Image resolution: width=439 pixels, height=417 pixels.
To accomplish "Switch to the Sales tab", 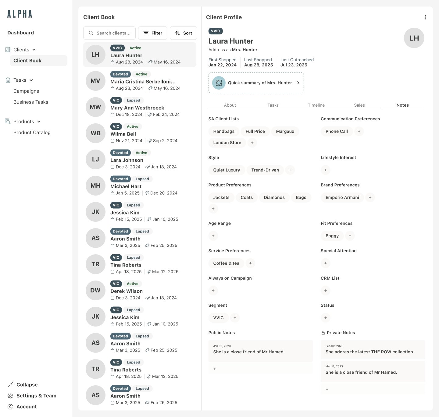I will pos(359,105).
